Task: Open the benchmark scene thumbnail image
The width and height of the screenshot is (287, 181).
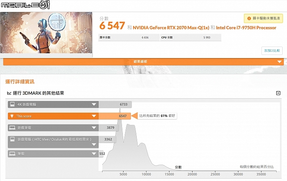Action: [46, 33]
